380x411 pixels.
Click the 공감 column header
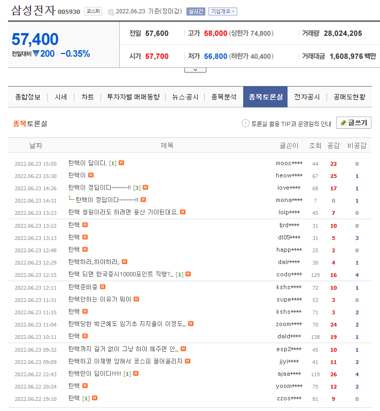[334, 145]
